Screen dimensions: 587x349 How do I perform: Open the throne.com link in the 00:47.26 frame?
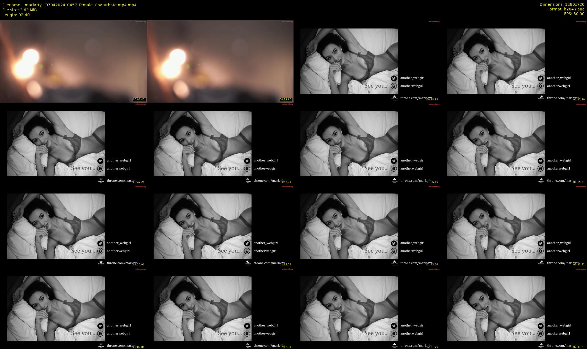pyautogui.click(x=122, y=181)
